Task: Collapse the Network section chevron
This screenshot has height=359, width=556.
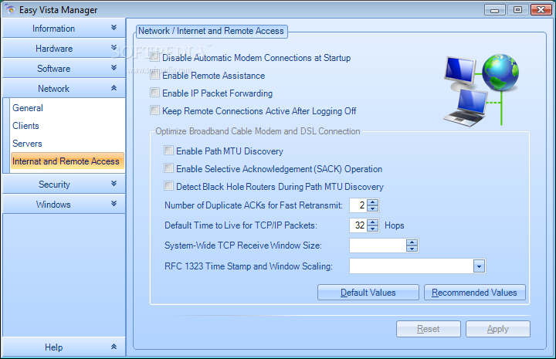Action: (114, 87)
